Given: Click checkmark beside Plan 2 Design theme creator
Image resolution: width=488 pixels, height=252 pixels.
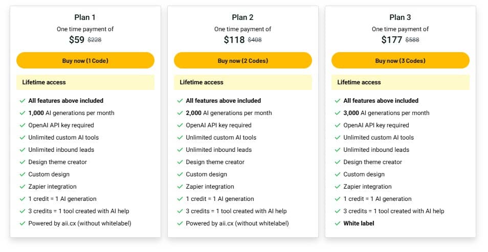Looking at the screenshot, I should click(180, 162).
